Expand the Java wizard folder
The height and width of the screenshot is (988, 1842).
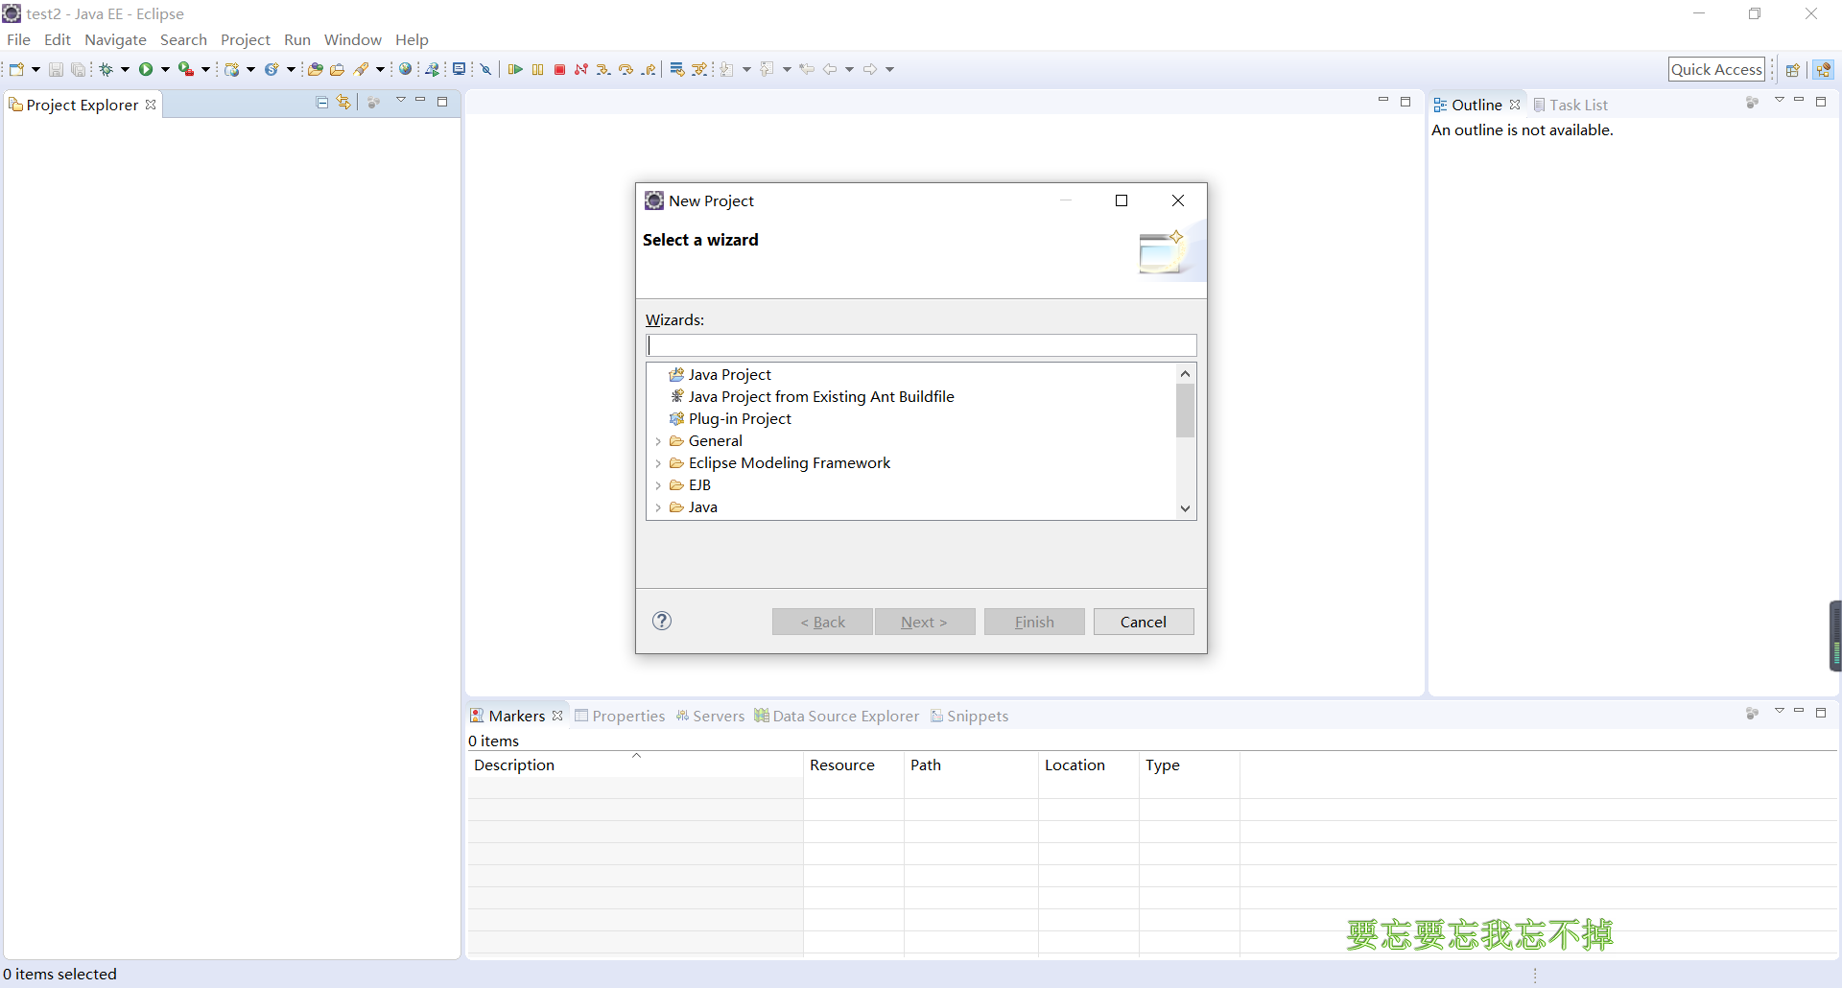point(658,507)
